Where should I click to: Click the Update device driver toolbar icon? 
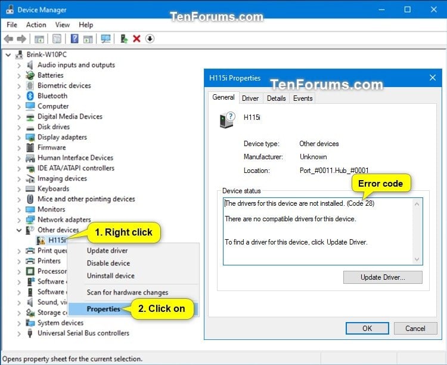pyautogui.click(x=124, y=39)
